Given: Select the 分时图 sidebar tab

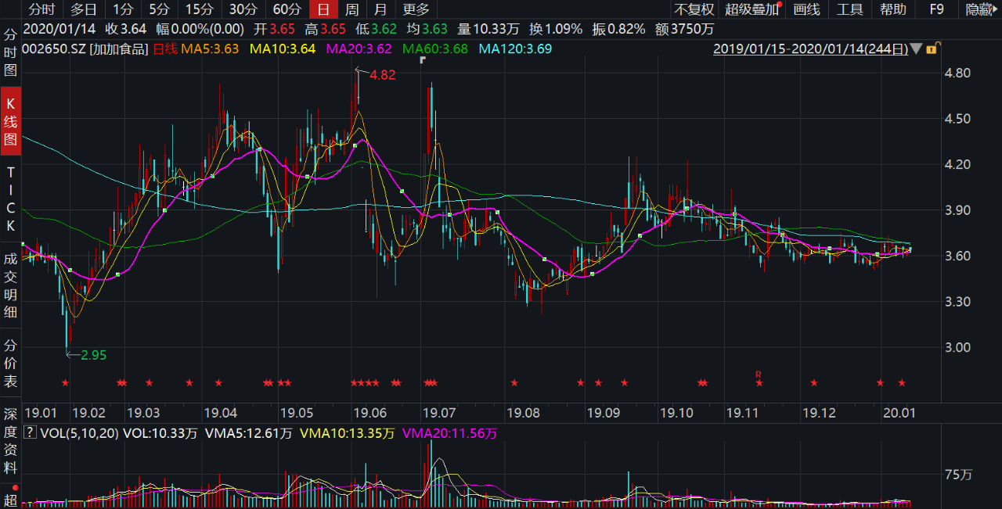Looking at the screenshot, I should pyautogui.click(x=10, y=52).
